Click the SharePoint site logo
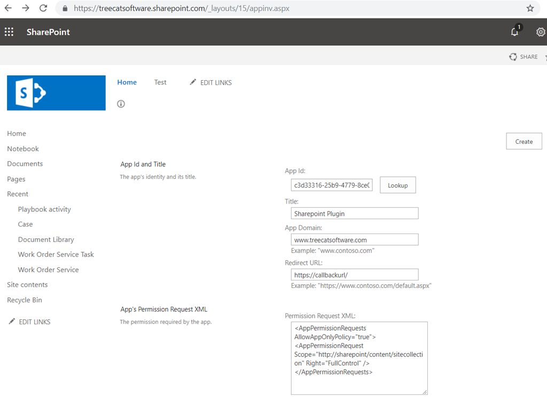This screenshot has width=547, height=397. [x=56, y=93]
